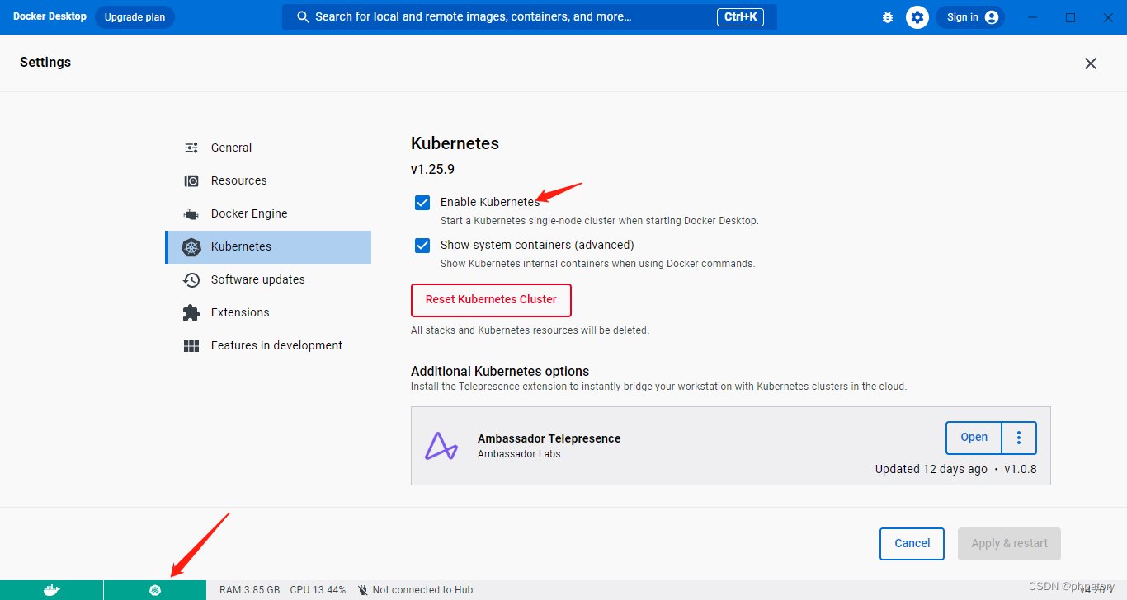Maximize the Docker Desktop window

click(1070, 17)
